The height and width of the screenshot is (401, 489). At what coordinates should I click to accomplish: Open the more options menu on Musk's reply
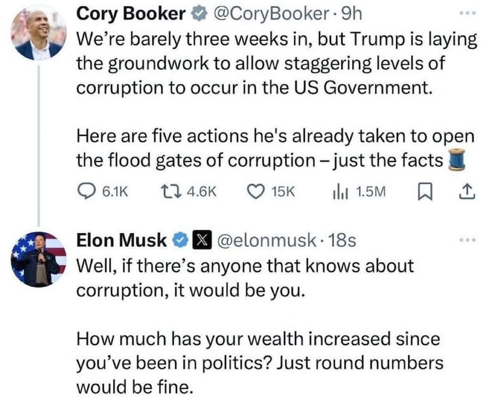pos(468,240)
